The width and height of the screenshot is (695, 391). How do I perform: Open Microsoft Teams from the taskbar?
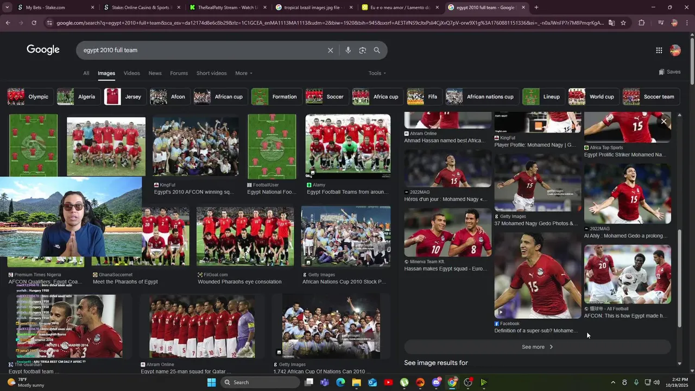coord(325,382)
